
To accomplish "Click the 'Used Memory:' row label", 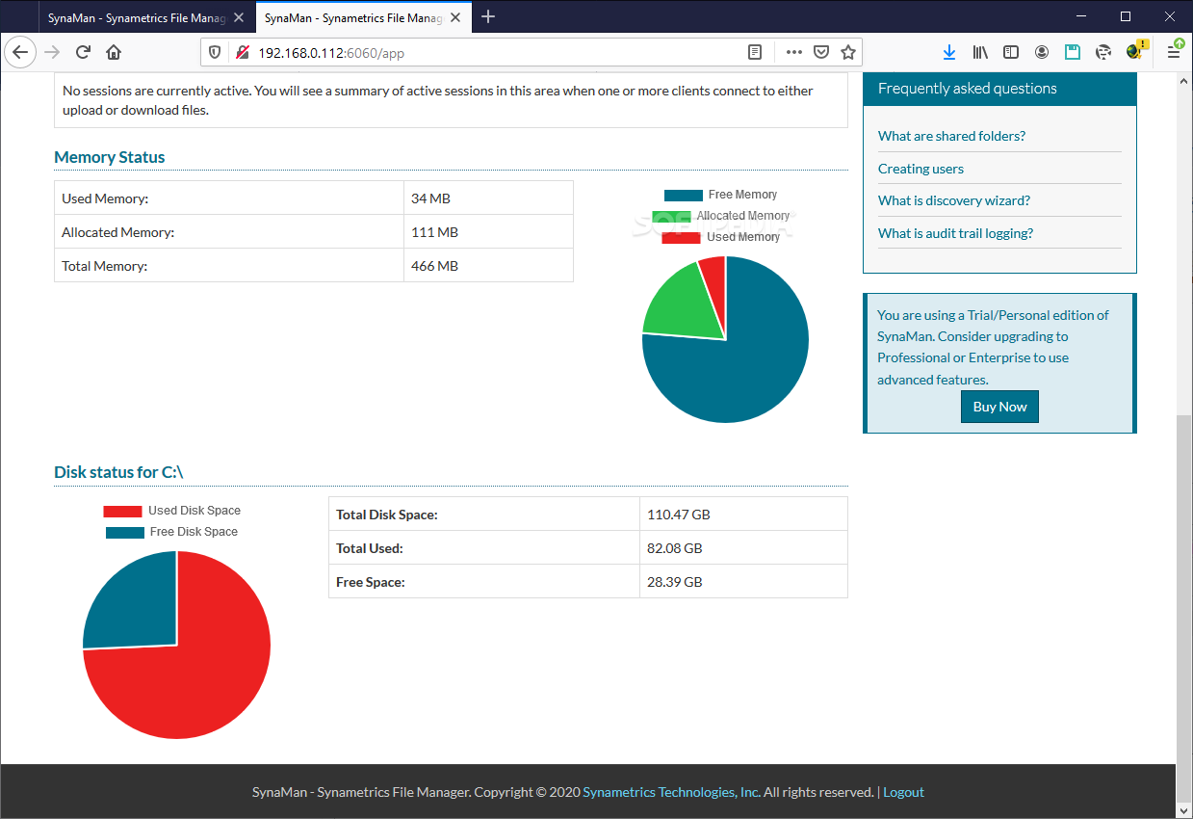I will click(x=105, y=198).
